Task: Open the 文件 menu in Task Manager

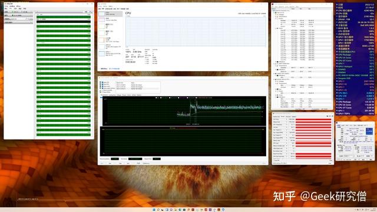Action: (x=100, y=6)
